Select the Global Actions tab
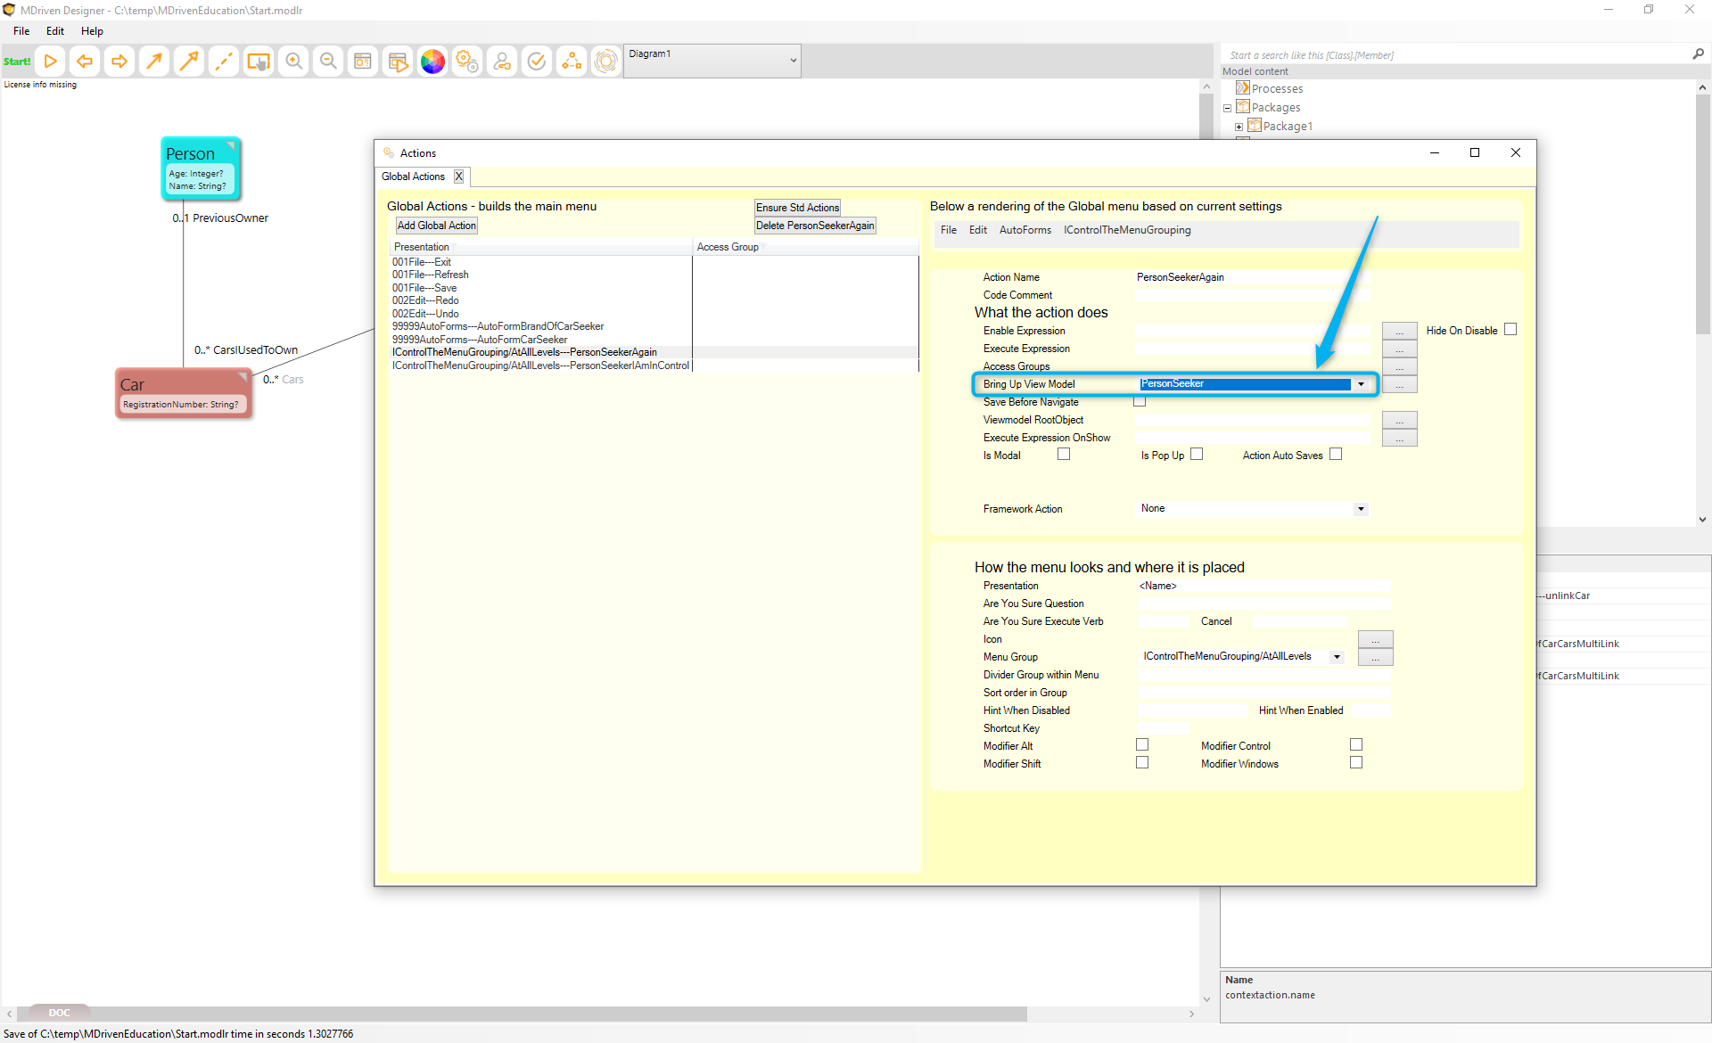 coord(413,177)
